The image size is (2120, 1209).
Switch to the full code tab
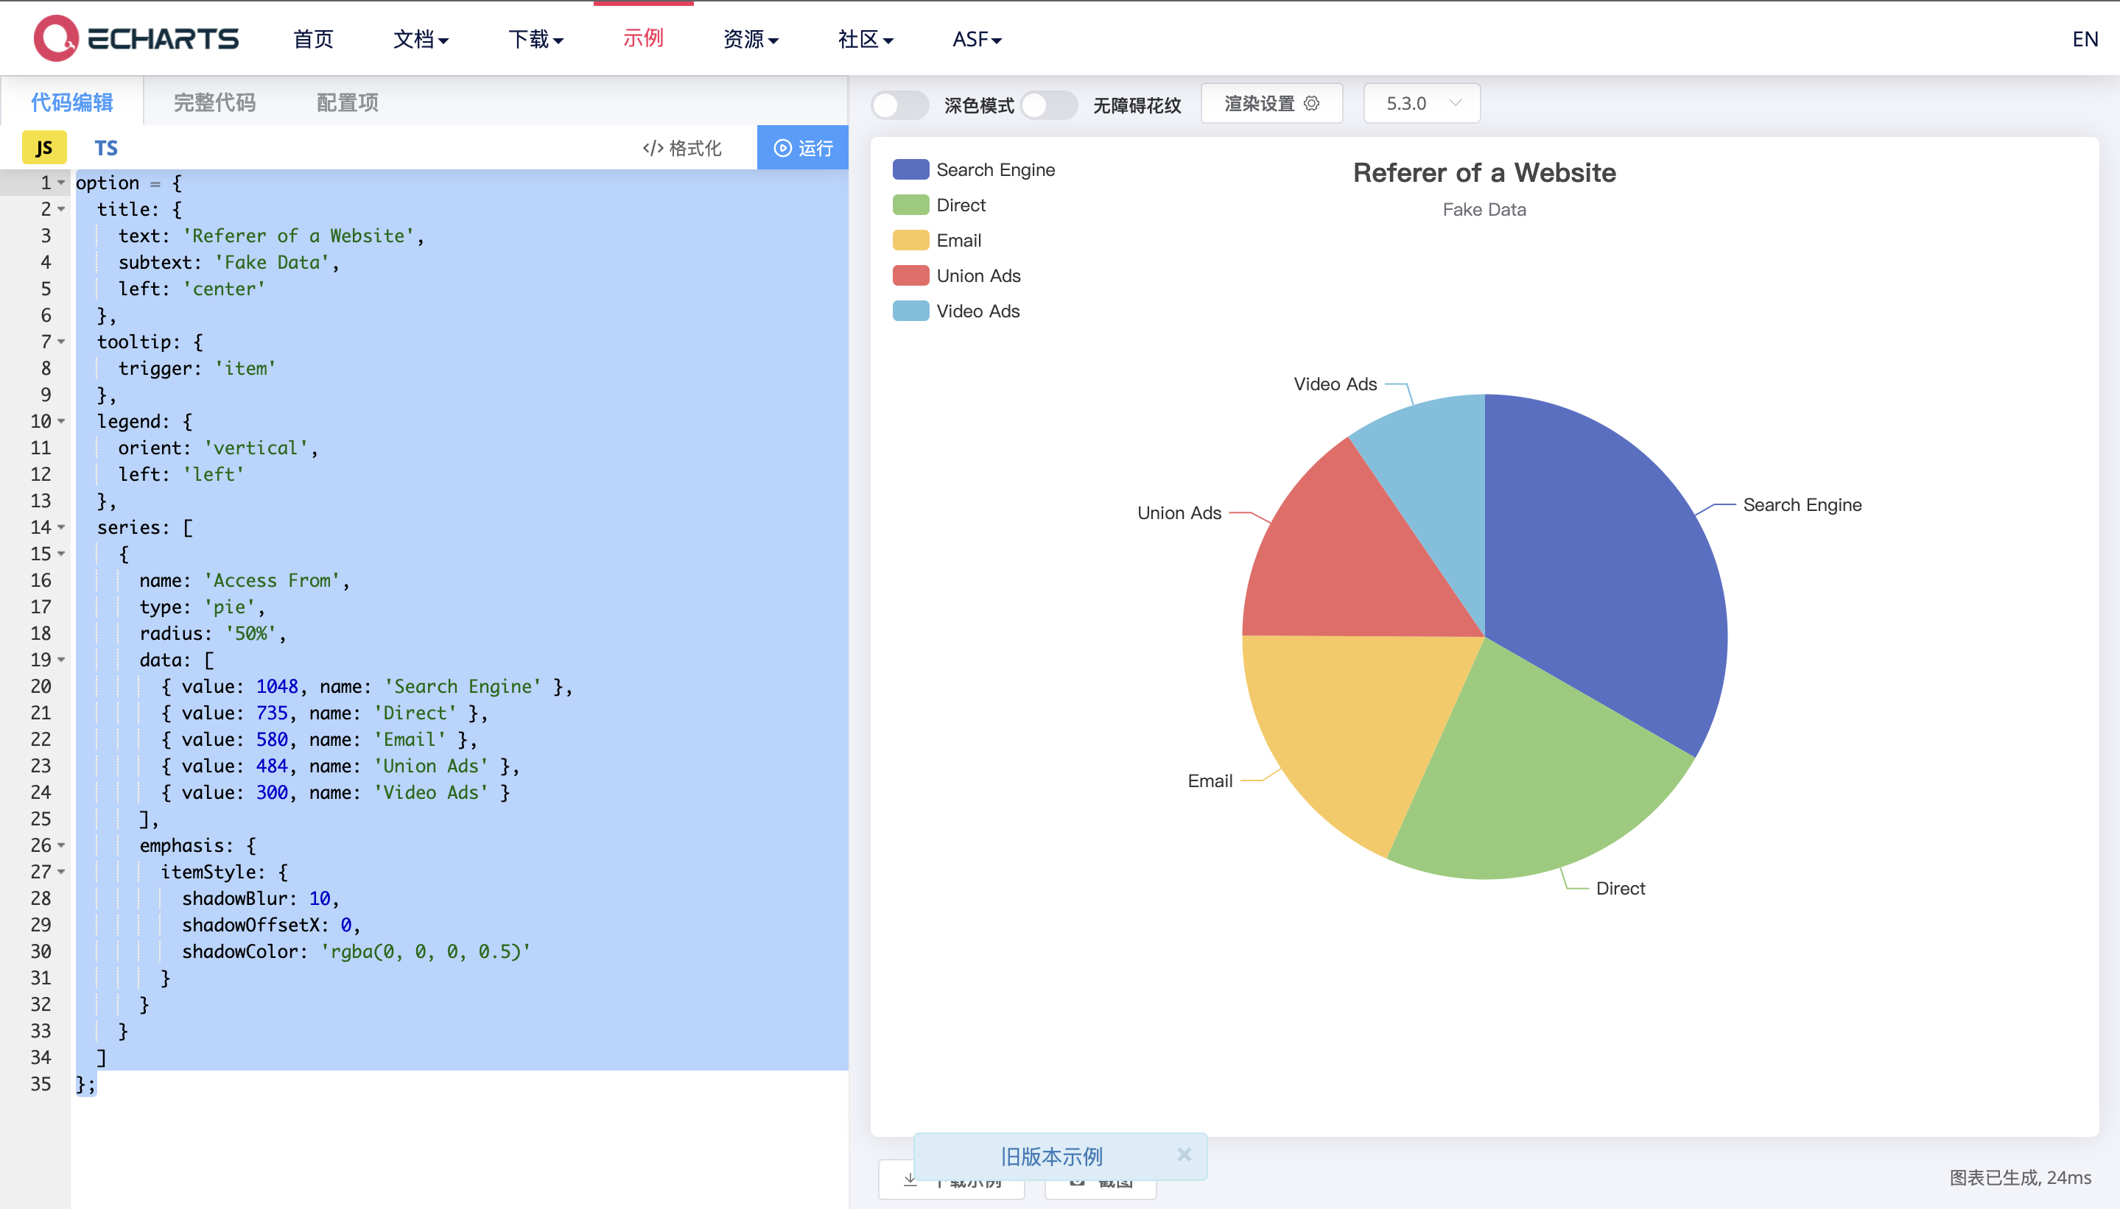[x=214, y=102]
